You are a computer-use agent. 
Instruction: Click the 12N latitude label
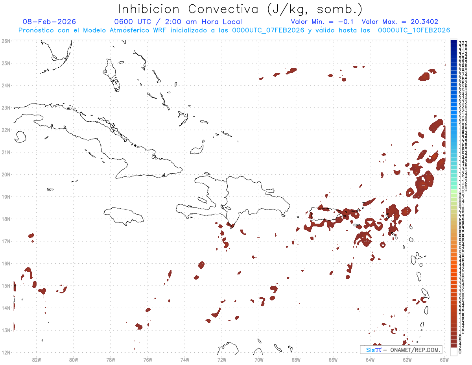click(x=6, y=352)
